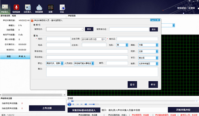Click the 声纹采集终端: 未接入 status text

[x=117, y=115]
